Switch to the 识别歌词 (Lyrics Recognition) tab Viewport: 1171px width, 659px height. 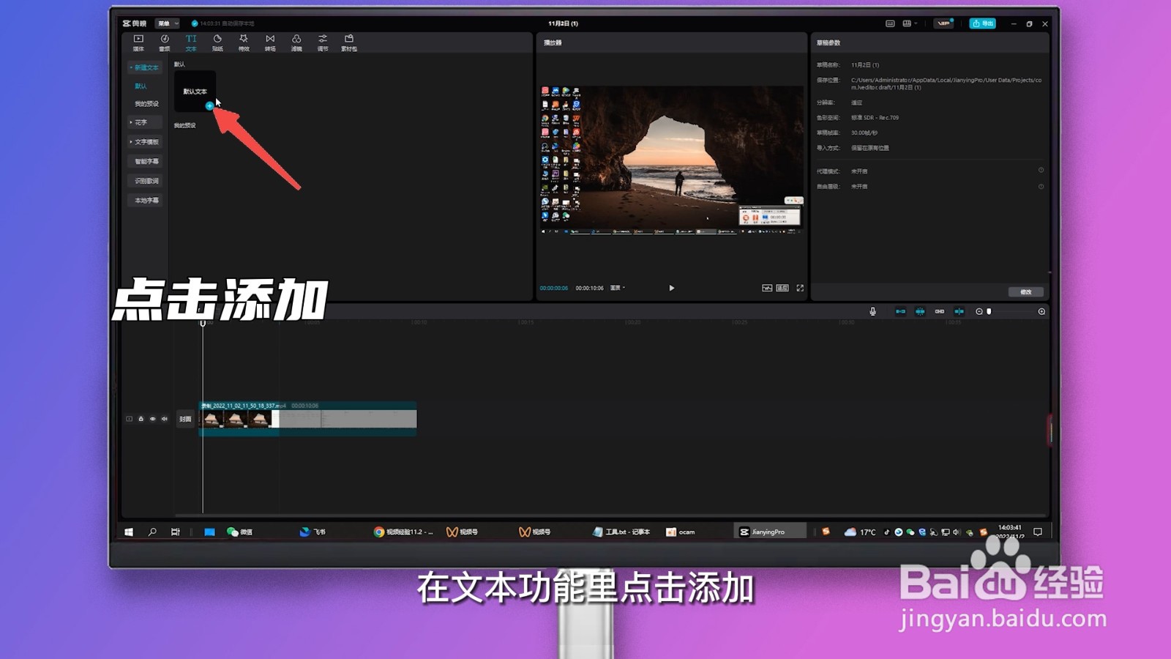tap(145, 180)
